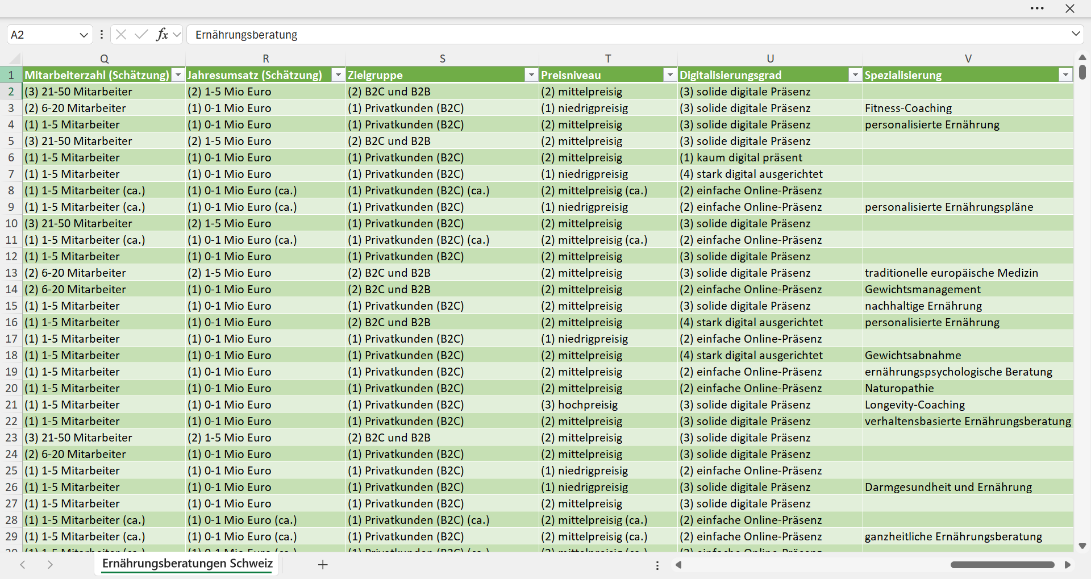Viewport: 1091px width, 579px height.
Task: Select column Q header
Action: click(x=104, y=59)
